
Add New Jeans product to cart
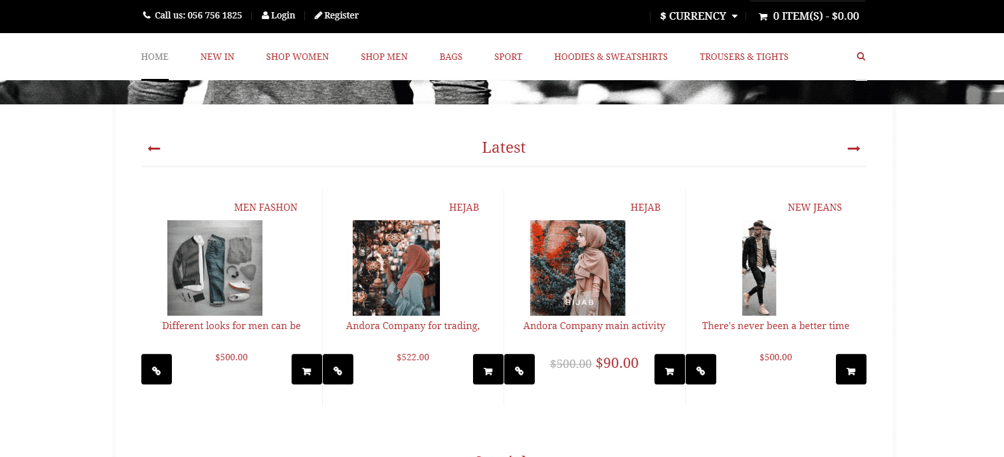[851, 369]
